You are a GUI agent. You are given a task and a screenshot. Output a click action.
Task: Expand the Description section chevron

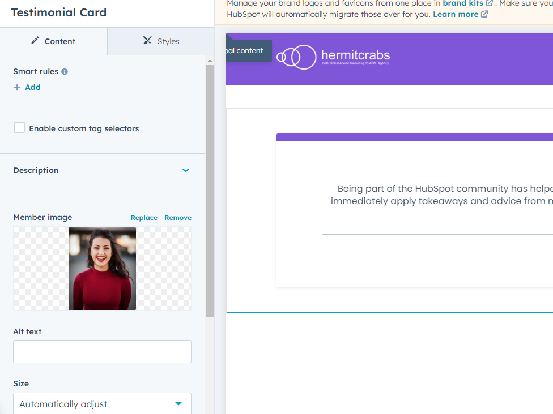tap(186, 170)
